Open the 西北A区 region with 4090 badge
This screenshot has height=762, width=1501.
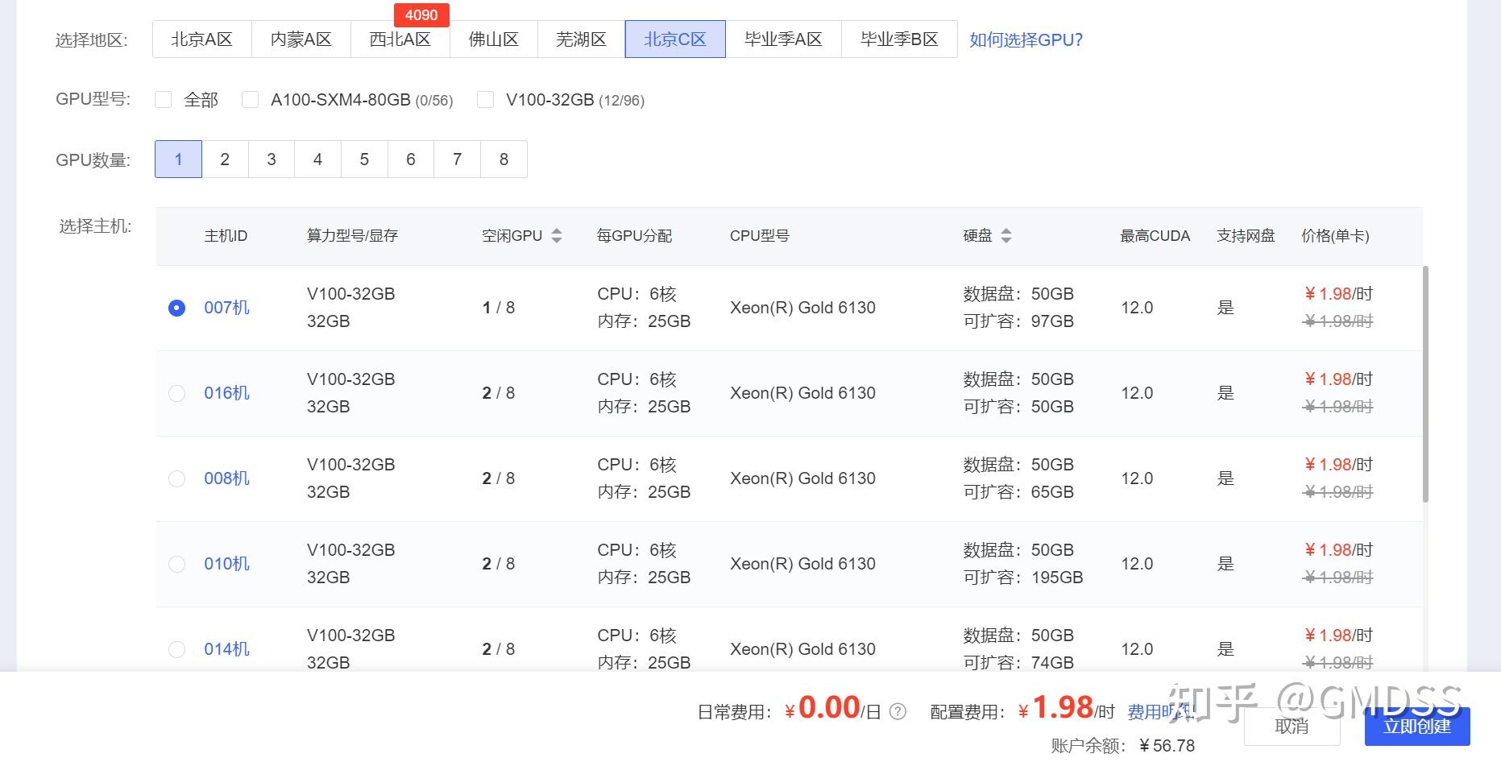(x=400, y=38)
